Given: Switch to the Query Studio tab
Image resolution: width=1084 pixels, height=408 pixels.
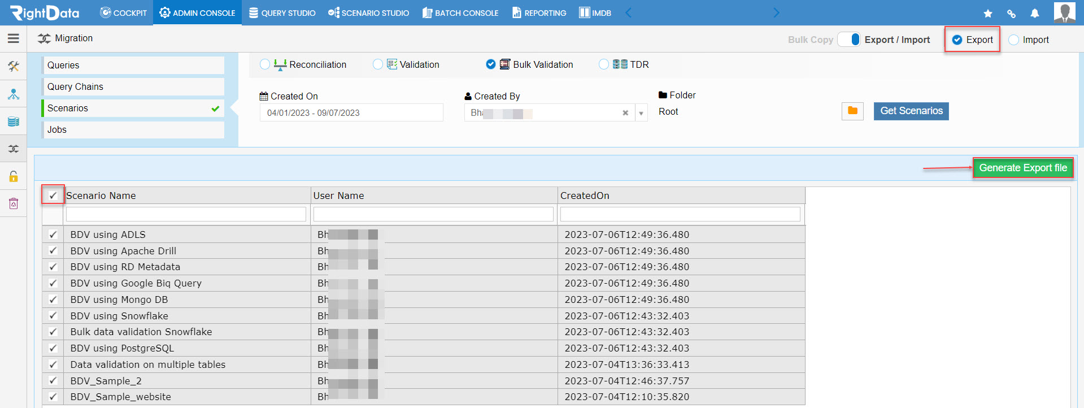Looking at the screenshot, I should [282, 12].
